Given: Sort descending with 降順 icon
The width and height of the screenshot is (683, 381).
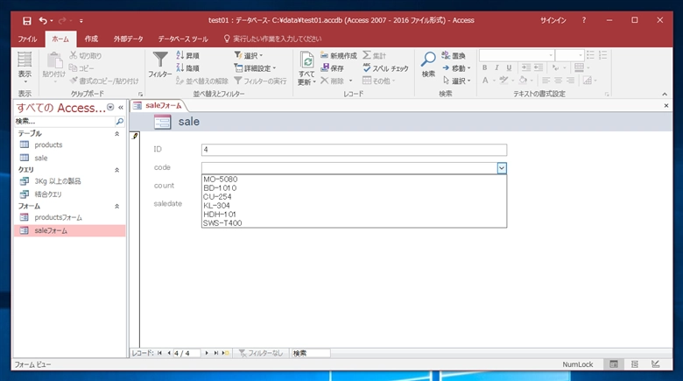Looking at the screenshot, I should click(x=180, y=68).
